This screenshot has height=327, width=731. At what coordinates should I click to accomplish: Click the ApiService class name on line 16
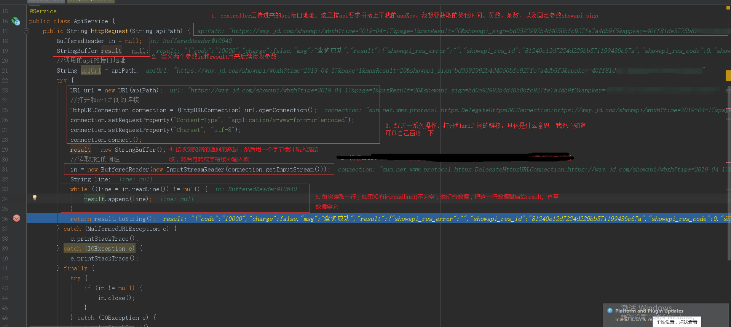(91, 21)
